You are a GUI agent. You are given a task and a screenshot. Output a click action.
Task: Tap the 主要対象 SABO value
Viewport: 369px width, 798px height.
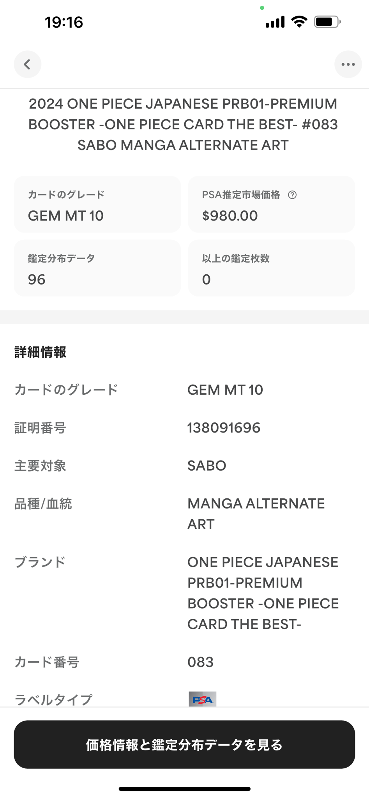coord(207,466)
